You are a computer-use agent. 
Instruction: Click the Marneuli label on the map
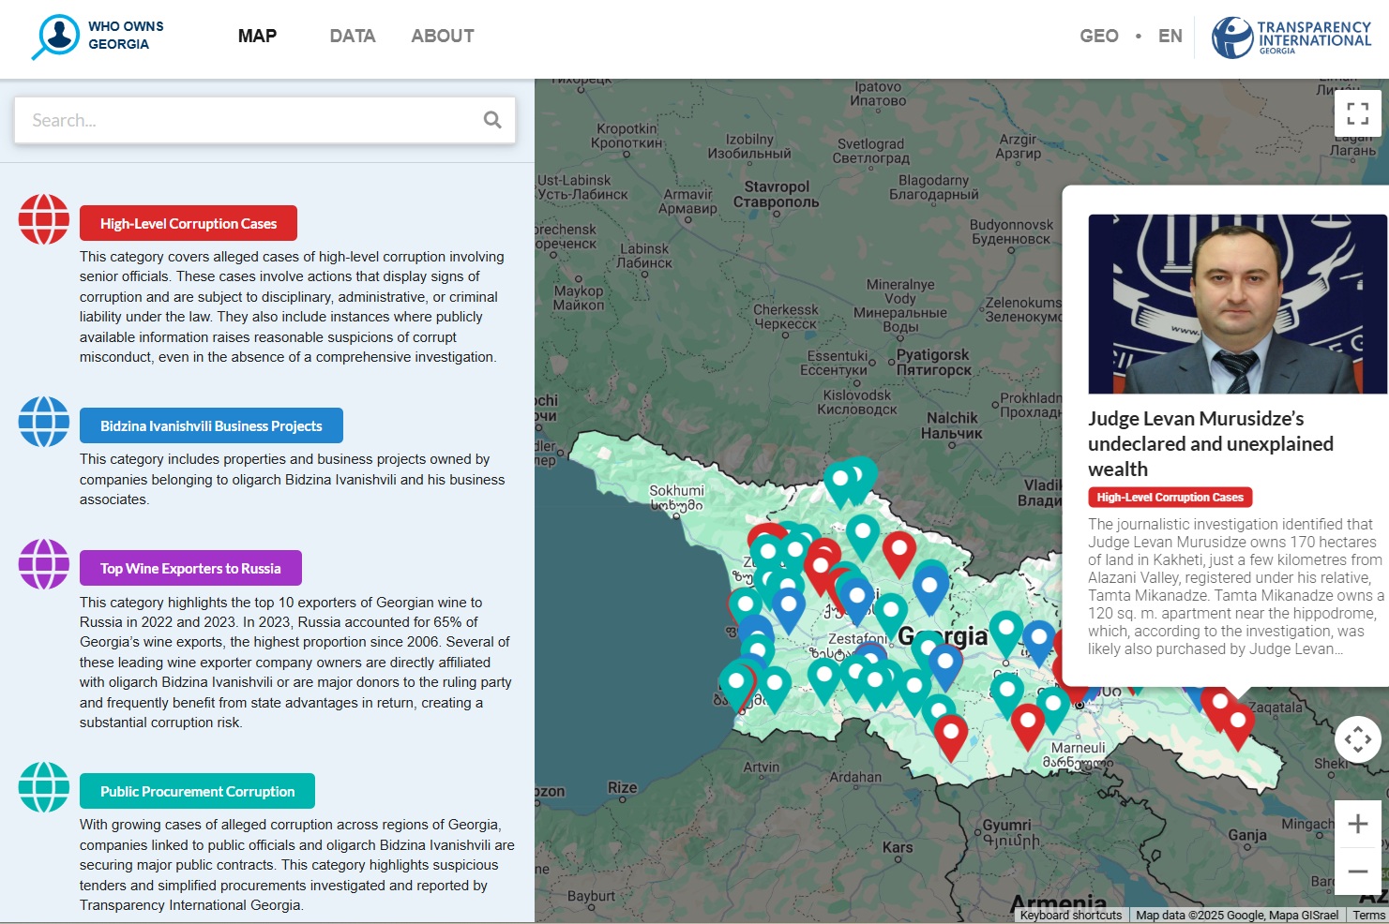1079,755
